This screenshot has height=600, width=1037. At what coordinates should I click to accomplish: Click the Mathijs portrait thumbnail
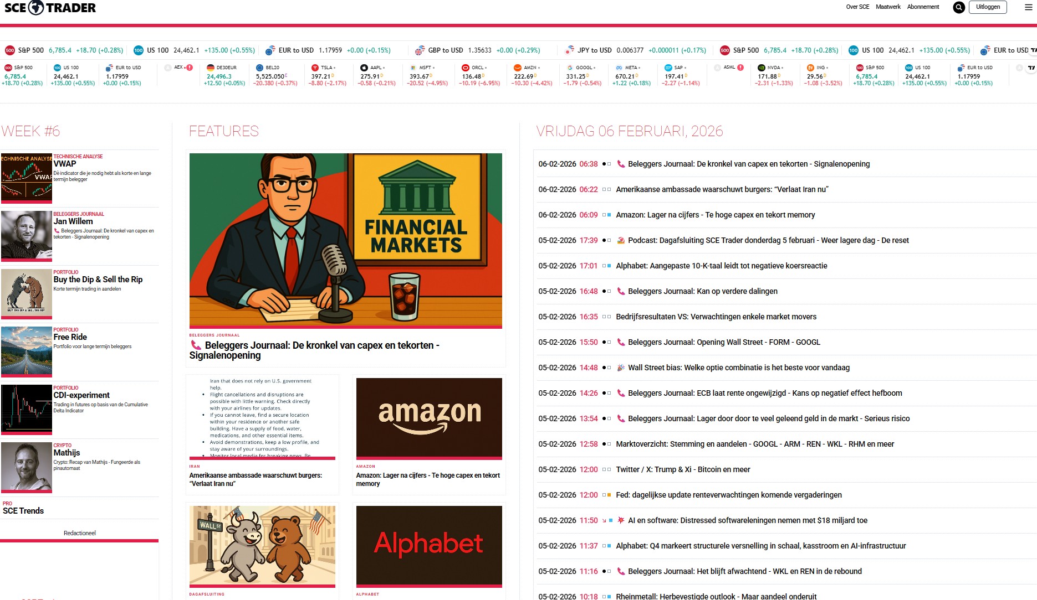coord(27,467)
